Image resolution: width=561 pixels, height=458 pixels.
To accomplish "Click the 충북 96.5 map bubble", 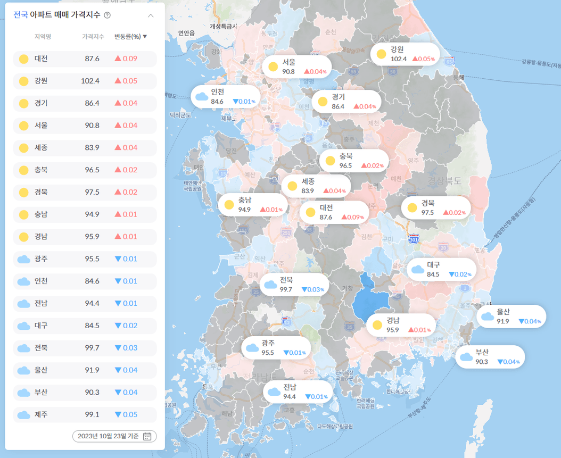I will (x=354, y=161).
